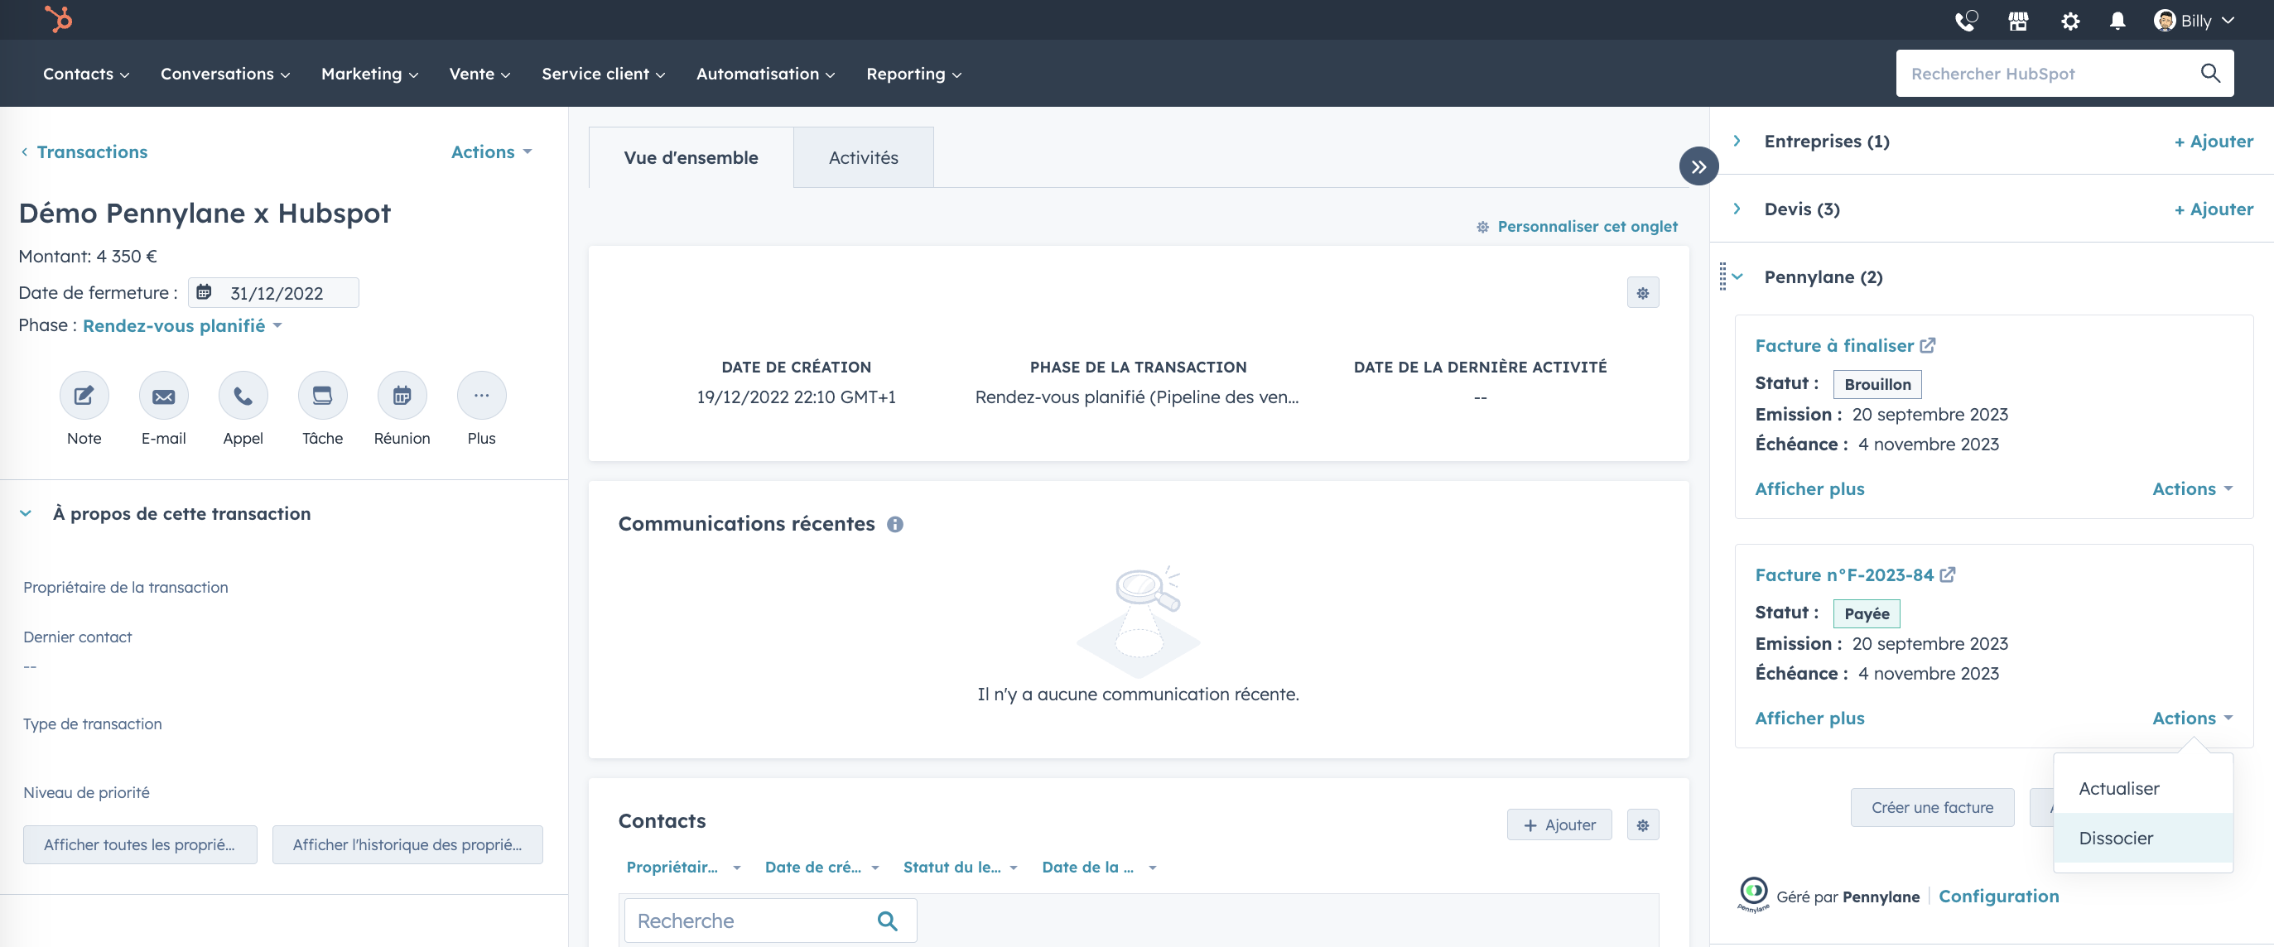Open the marketplace icon
Image resolution: width=2274 pixels, height=947 pixels.
tap(2018, 21)
